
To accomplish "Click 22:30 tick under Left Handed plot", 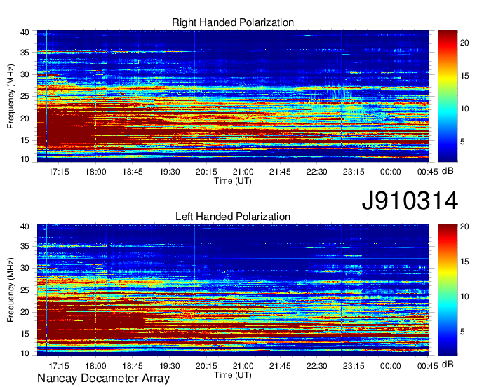I will 316,366.
